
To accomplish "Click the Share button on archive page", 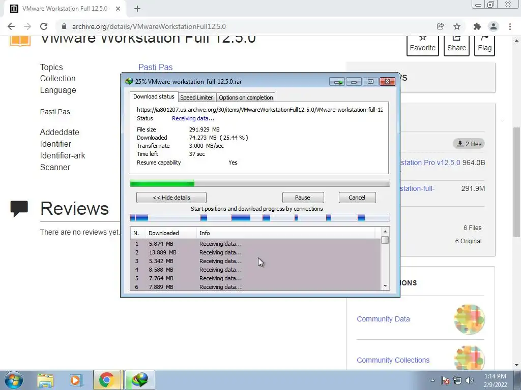I will tap(456, 45).
